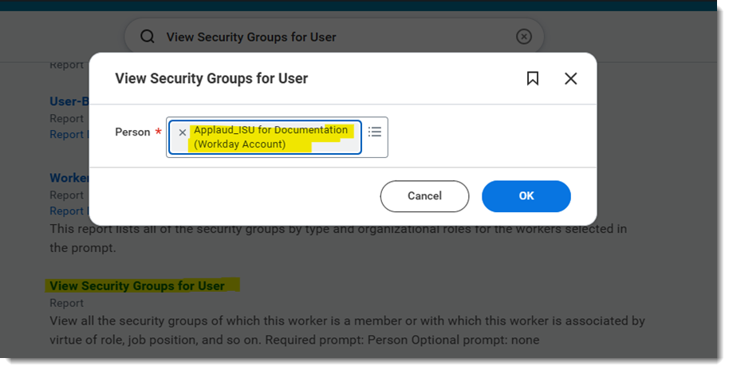
Task: Select the Applaud_ISU for Documentation chip
Action: click(x=265, y=137)
